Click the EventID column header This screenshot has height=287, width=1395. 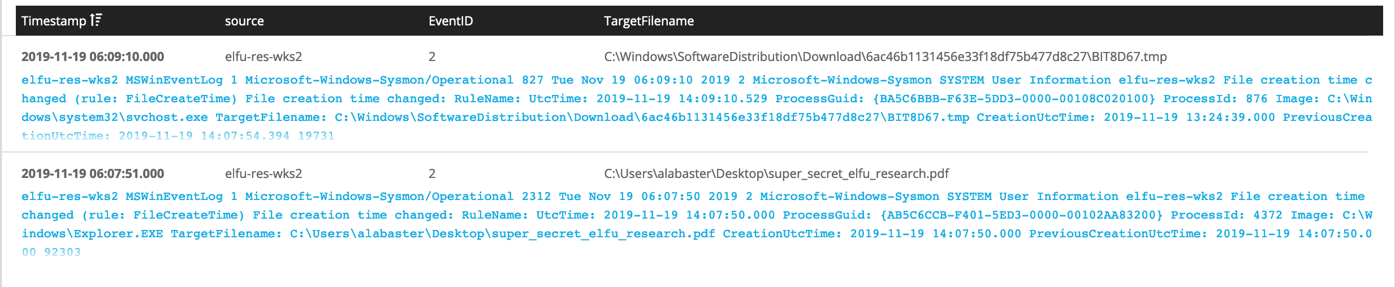(451, 21)
